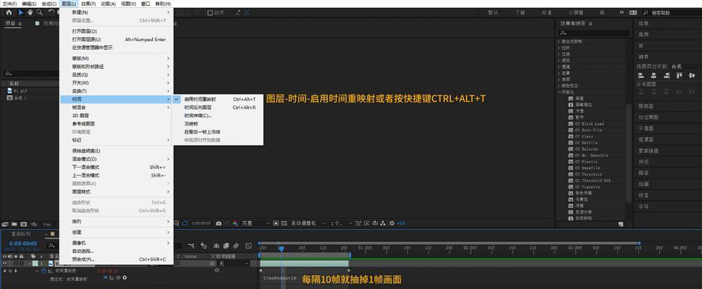The image size is (702, 289).
Task: Click new bin icon in effects panel
Action: (620, 223)
